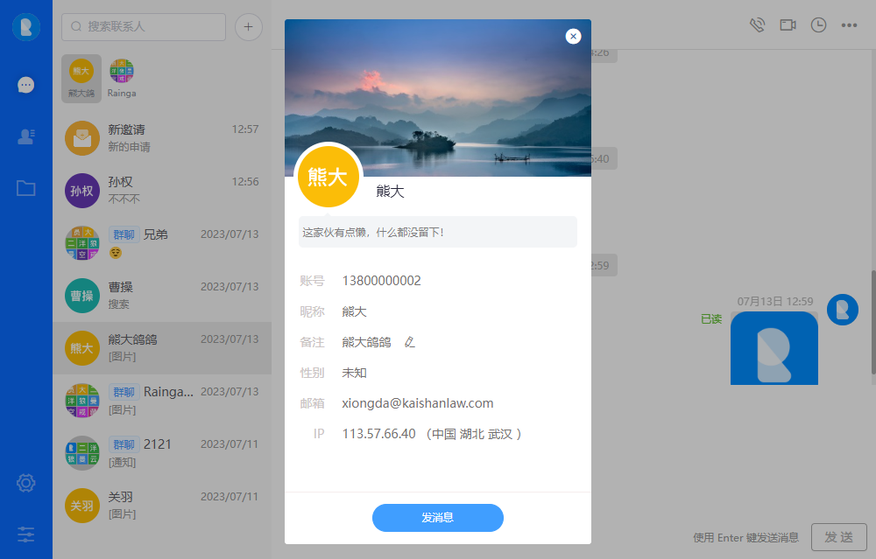Add a new contact with the plus button
The height and width of the screenshot is (559, 876).
pyautogui.click(x=248, y=27)
